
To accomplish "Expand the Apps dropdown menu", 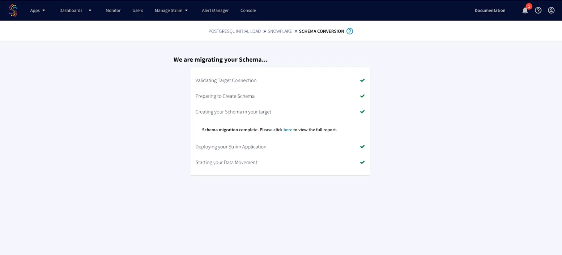I will [38, 10].
